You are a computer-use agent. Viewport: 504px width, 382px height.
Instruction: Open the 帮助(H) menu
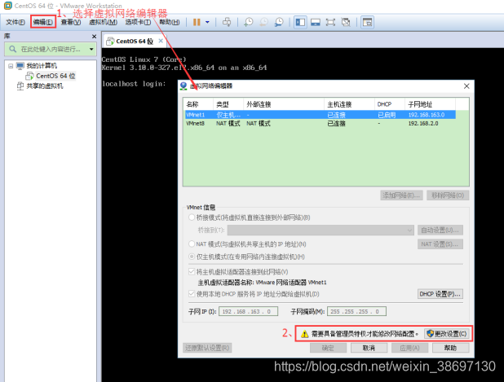(170, 22)
